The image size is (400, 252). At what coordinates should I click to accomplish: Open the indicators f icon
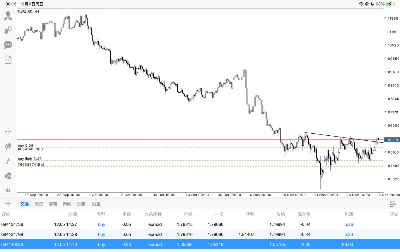point(8,161)
